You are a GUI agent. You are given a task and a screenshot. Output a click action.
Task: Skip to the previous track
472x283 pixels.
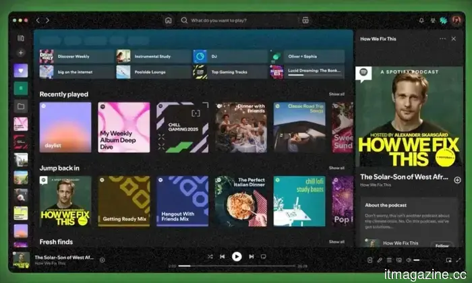(x=222, y=257)
